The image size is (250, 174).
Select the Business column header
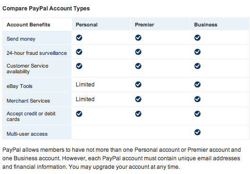[220, 25]
